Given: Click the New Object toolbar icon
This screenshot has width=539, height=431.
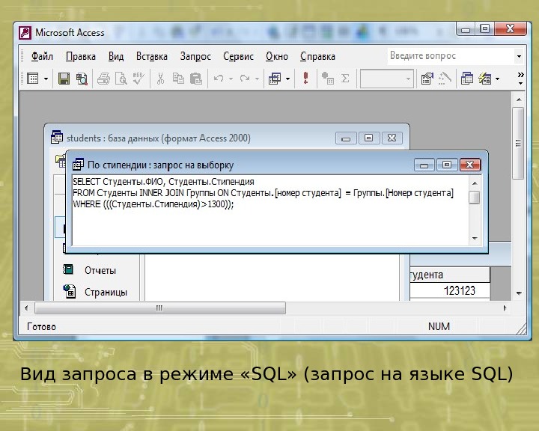Looking at the screenshot, I should [x=485, y=79].
